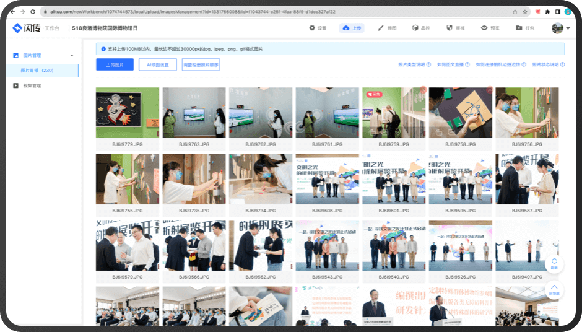The image size is (582, 332).
Task: Open the 照片类型说明 help link
Action: coord(414,64)
